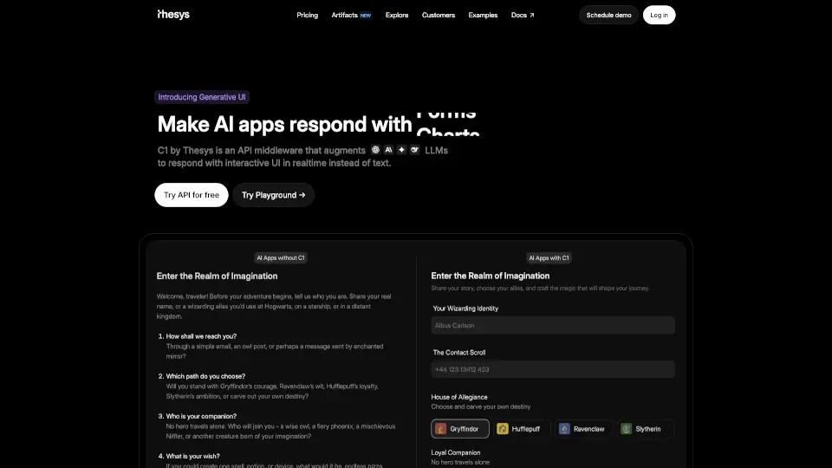Image resolution: width=832 pixels, height=468 pixels.
Task: Select the Slytherin house option
Action: tap(646, 428)
